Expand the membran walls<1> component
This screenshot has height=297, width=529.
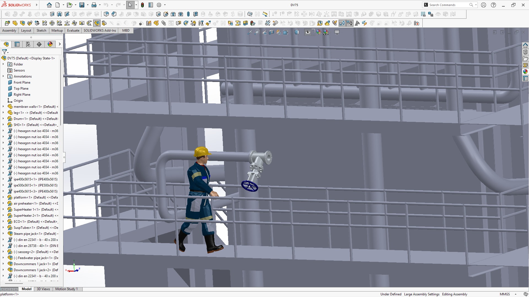3,107
